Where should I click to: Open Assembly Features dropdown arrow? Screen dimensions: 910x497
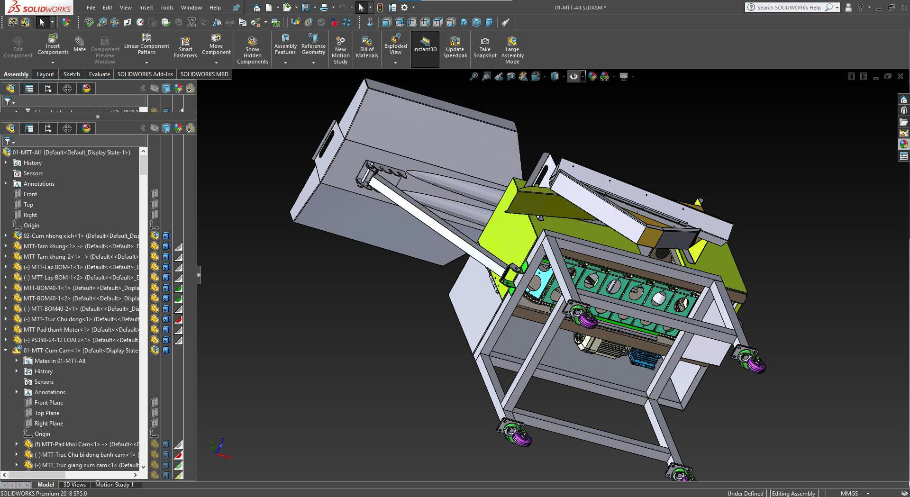click(x=285, y=63)
